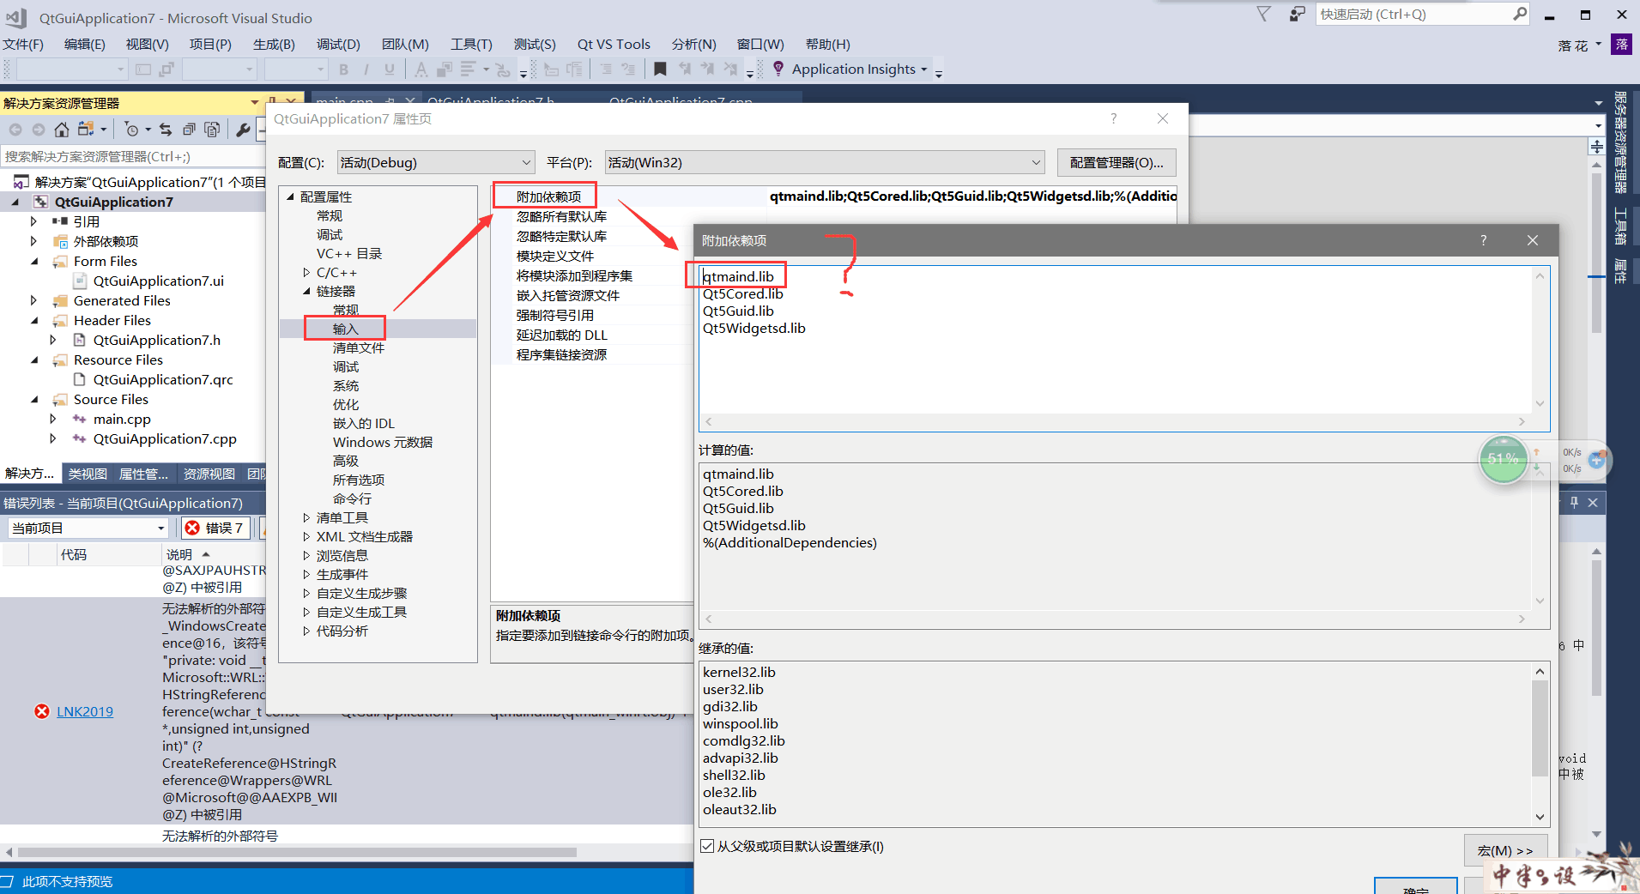This screenshot has width=1640, height=894.
Task: Click the forward arrow in Solution Explorer toolbar
Action: point(38,130)
